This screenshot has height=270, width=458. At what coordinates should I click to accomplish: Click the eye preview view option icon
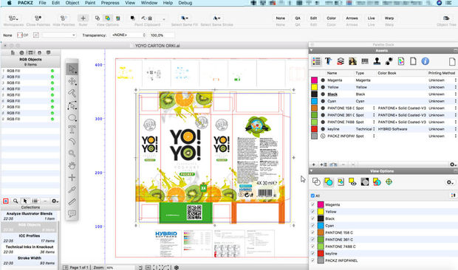pos(352,182)
